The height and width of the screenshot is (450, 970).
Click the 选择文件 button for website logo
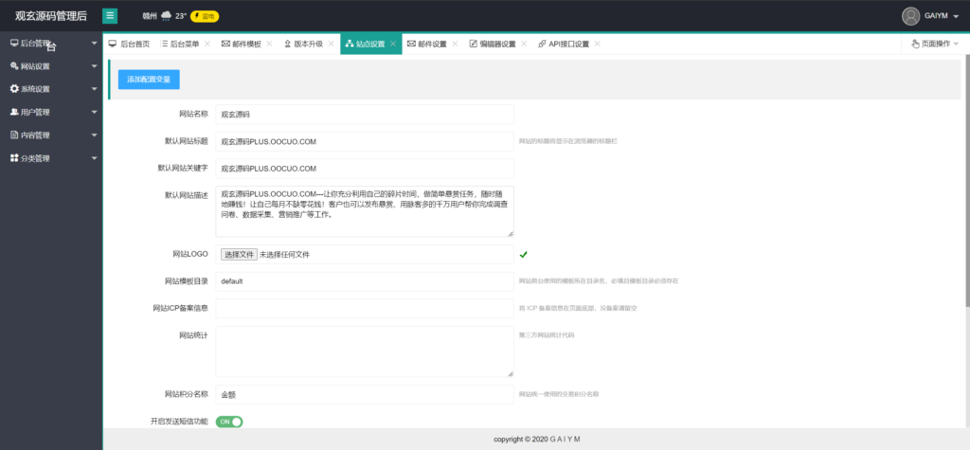[239, 254]
